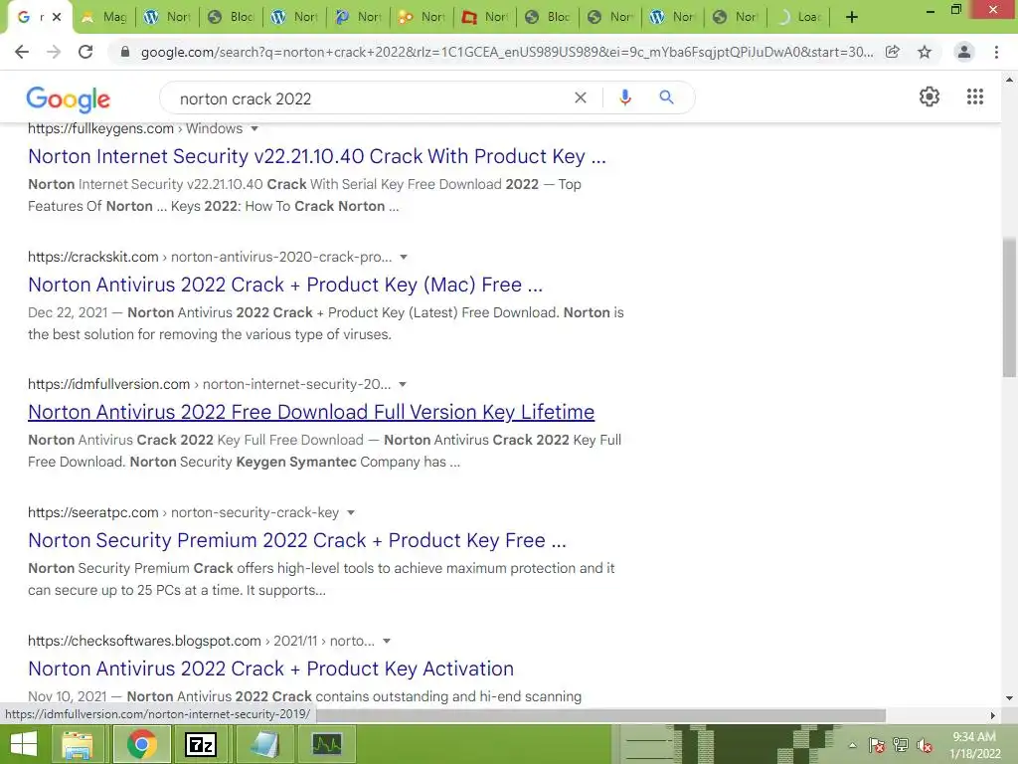Close the active Google search tab

tap(57, 17)
